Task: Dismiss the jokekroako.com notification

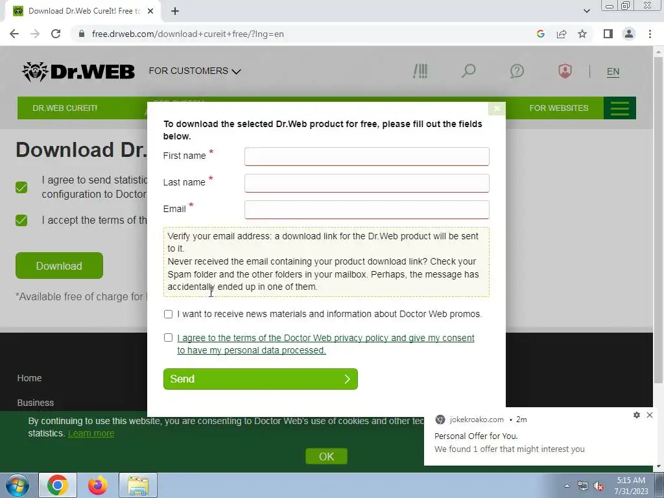Action: tap(650, 415)
